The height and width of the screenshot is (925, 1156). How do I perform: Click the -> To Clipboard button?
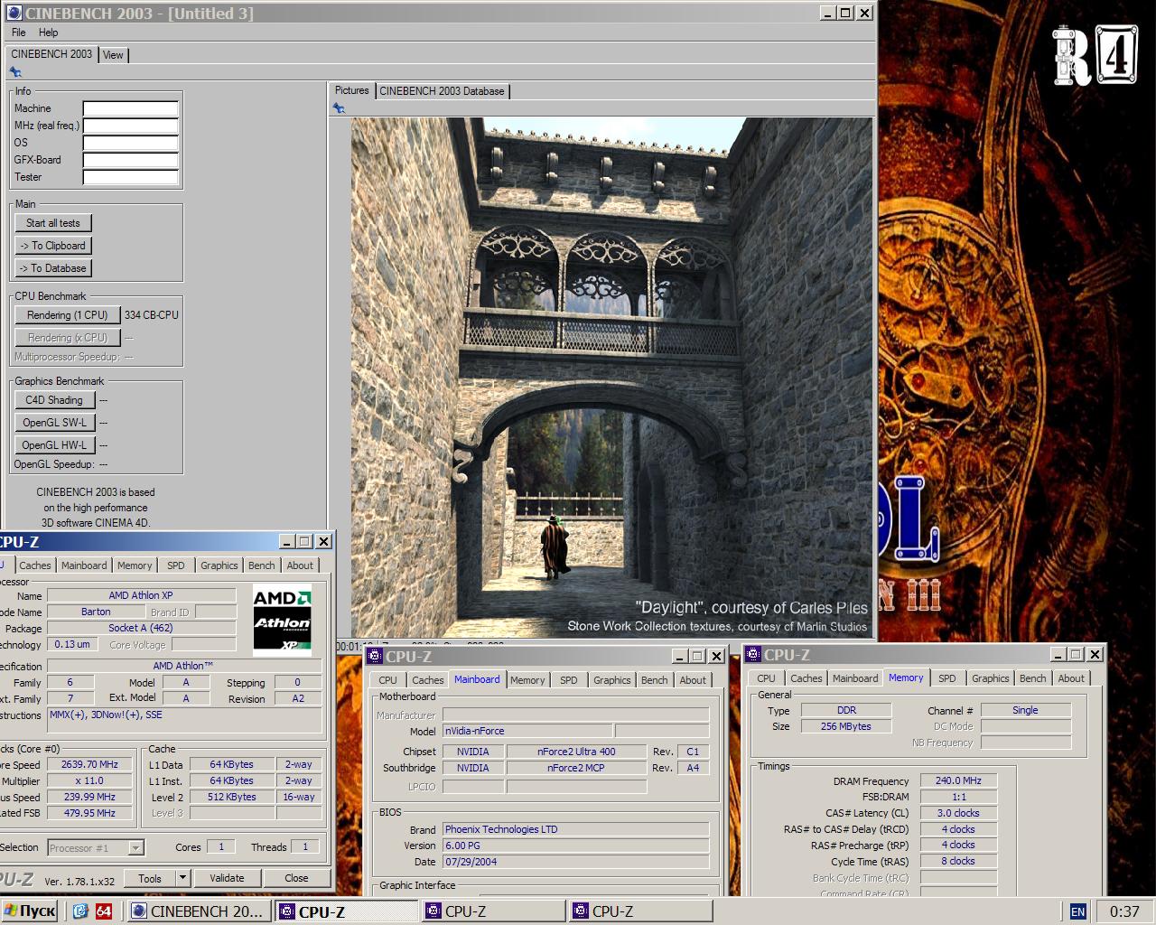53,246
